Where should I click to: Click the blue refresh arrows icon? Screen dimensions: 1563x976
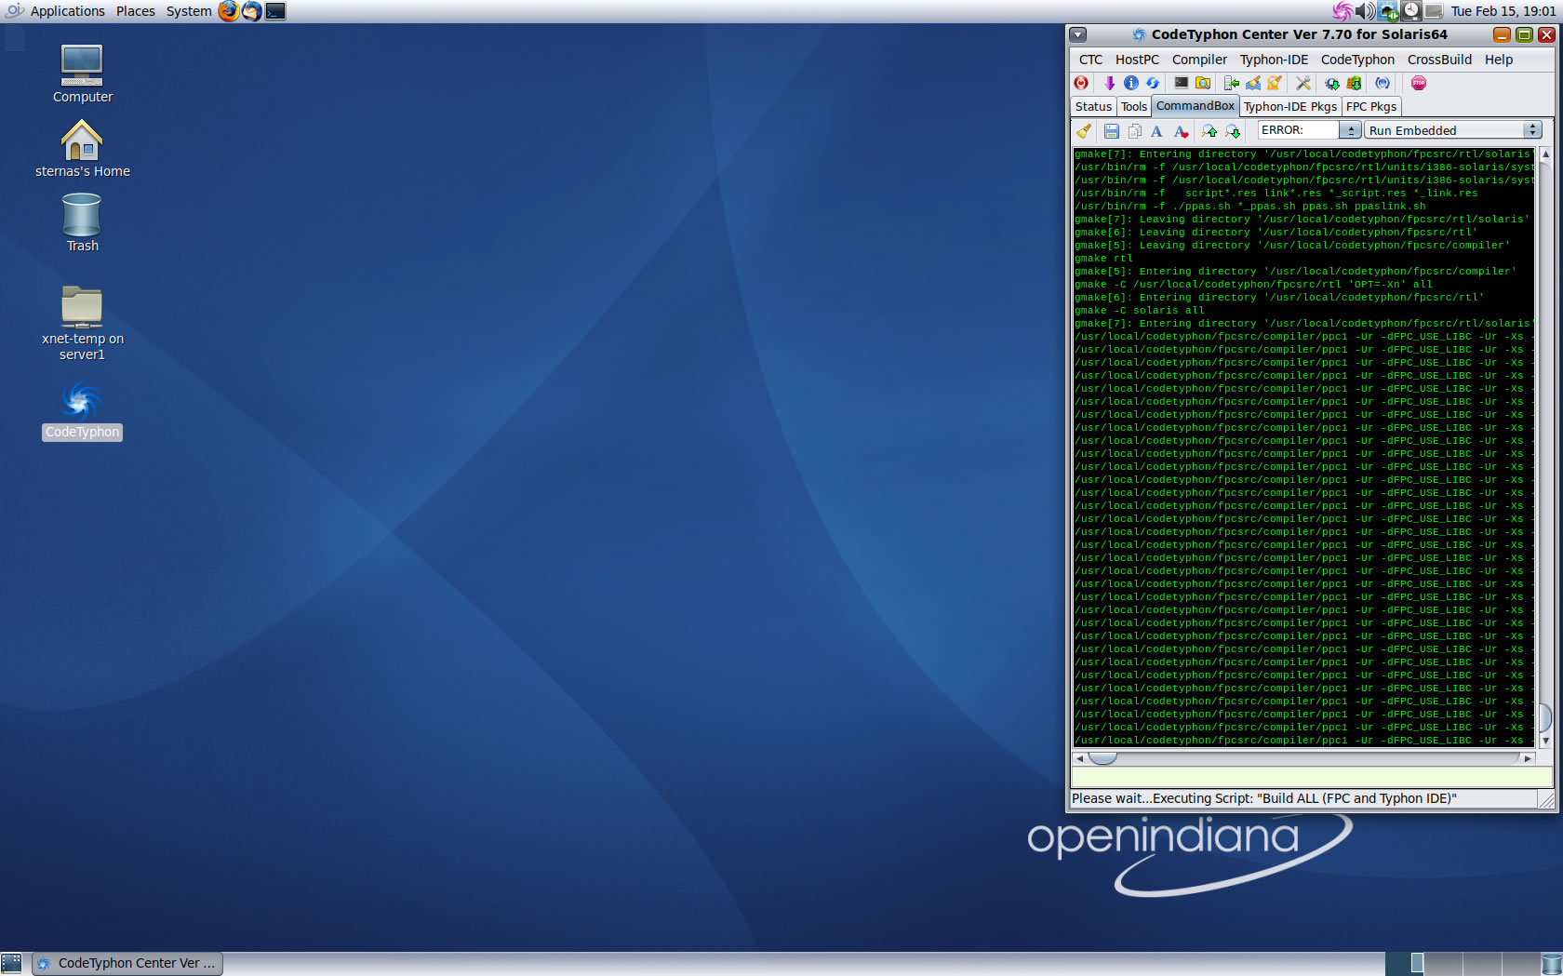tap(1153, 83)
